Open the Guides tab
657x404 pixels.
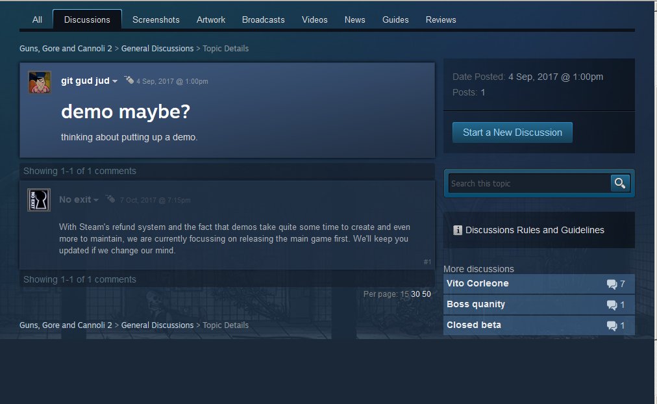pyautogui.click(x=395, y=19)
